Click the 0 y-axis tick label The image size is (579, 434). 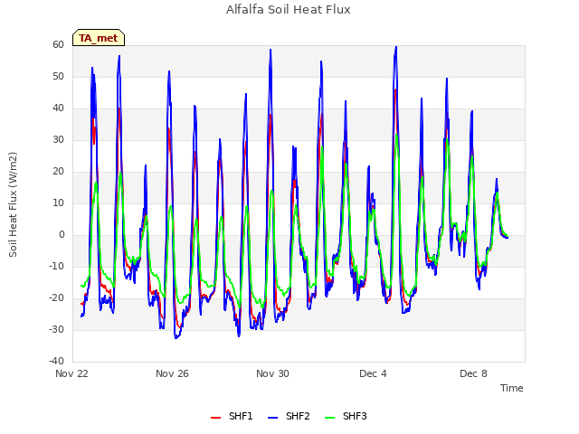pyautogui.click(x=62, y=235)
